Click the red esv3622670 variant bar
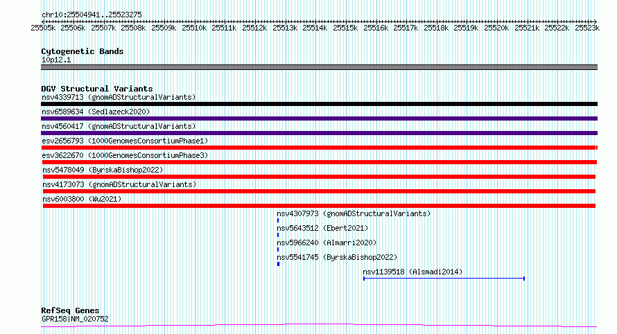The image size is (617, 334). pos(320,162)
